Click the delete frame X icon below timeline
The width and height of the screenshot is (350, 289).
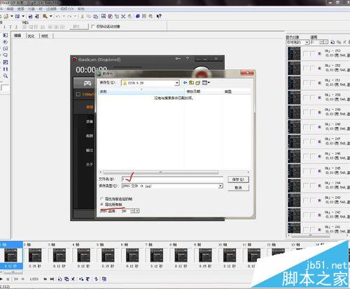pyautogui.click(x=73, y=279)
